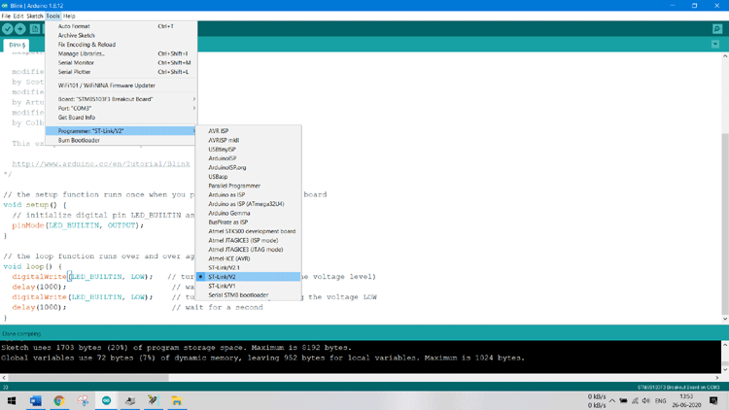Select Atmel-ICE (AVR) programmer

[248, 258]
